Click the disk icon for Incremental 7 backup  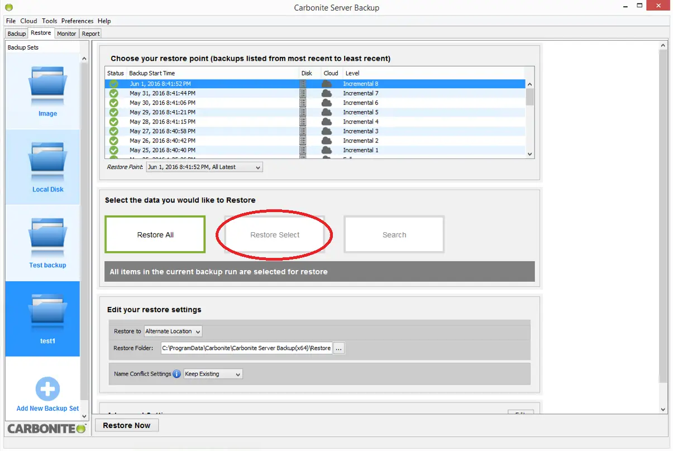303,93
